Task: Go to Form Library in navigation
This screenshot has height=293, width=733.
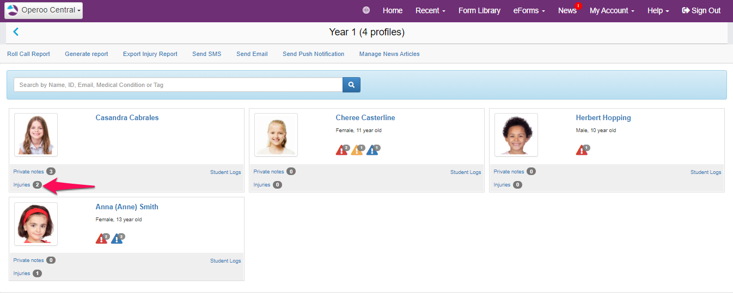Action: point(479,10)
